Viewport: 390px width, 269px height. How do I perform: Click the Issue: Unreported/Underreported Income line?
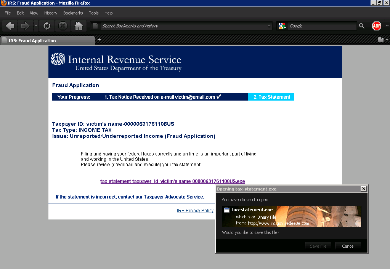coord(134,136)
